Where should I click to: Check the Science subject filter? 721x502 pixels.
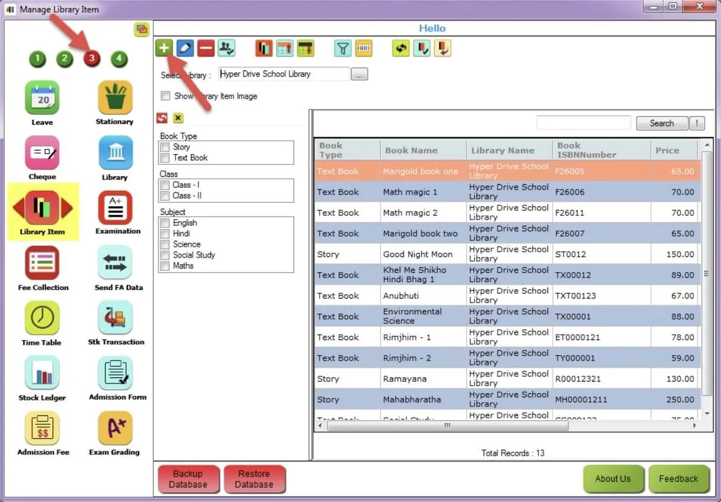(165, 244)
